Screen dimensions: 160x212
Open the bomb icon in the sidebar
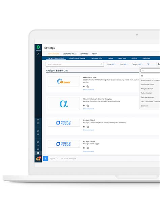38,131
